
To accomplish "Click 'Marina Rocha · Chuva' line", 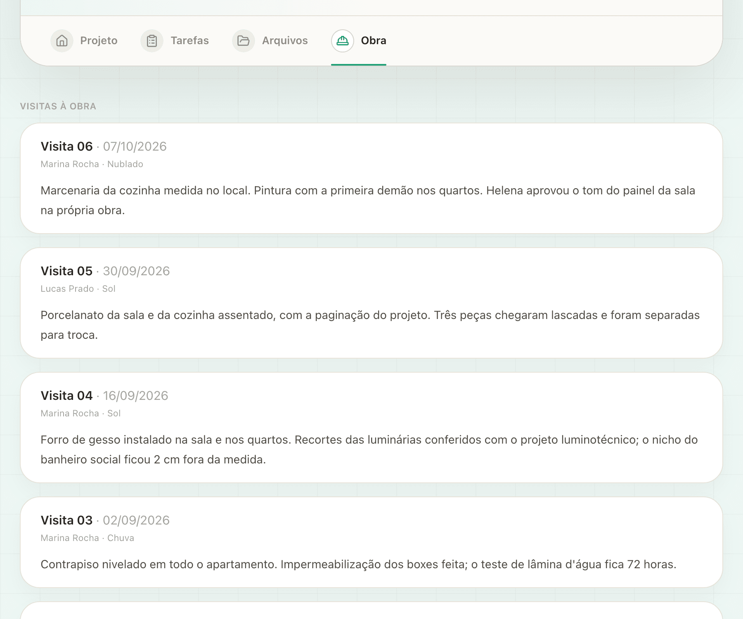I will pos(87,538).
